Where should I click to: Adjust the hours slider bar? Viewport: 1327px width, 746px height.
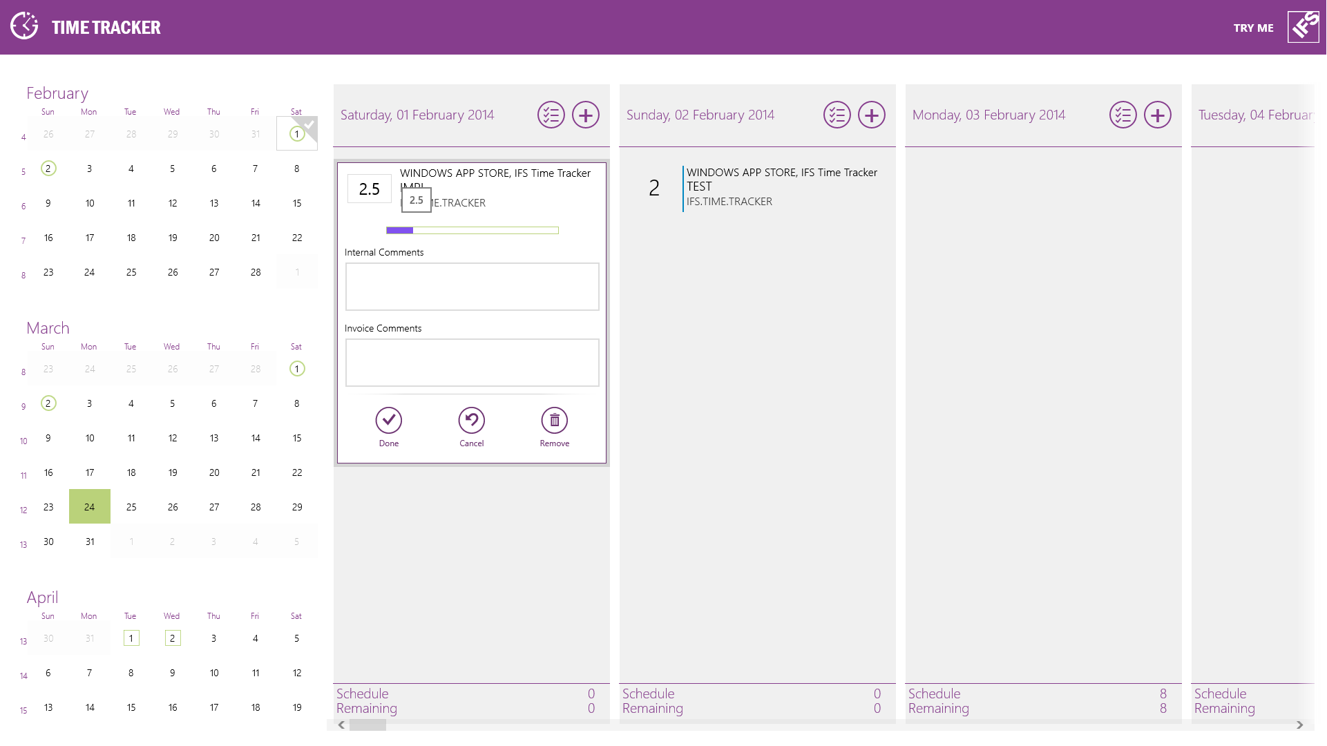click(472, 231)
